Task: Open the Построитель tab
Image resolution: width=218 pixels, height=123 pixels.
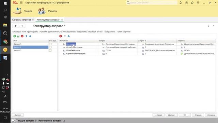Action: [x=110, y=32]
